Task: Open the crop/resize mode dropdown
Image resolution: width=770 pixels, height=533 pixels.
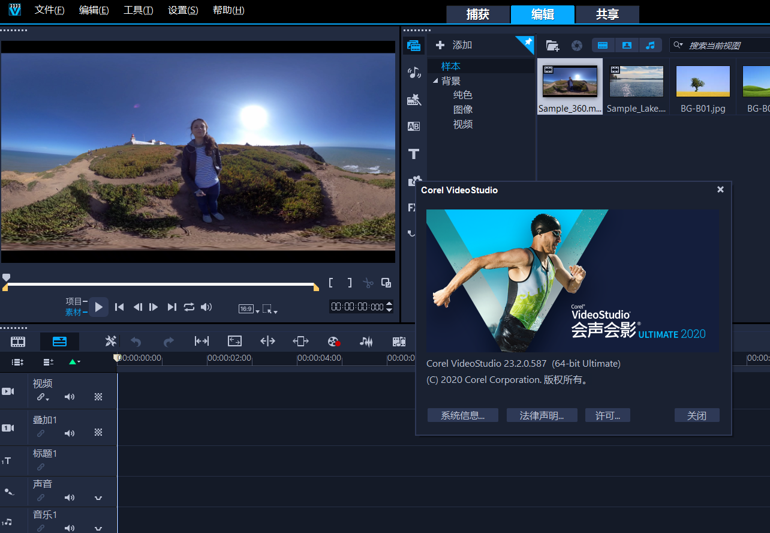Action: click(x=270, y=309)
